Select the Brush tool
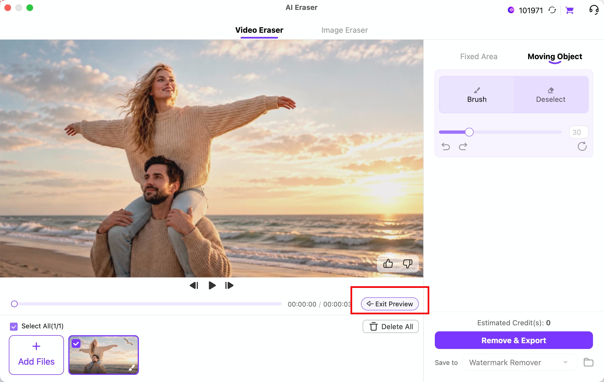Image resolution: width=604 pixels, height=382 pixels. click(x=477, y=95)
